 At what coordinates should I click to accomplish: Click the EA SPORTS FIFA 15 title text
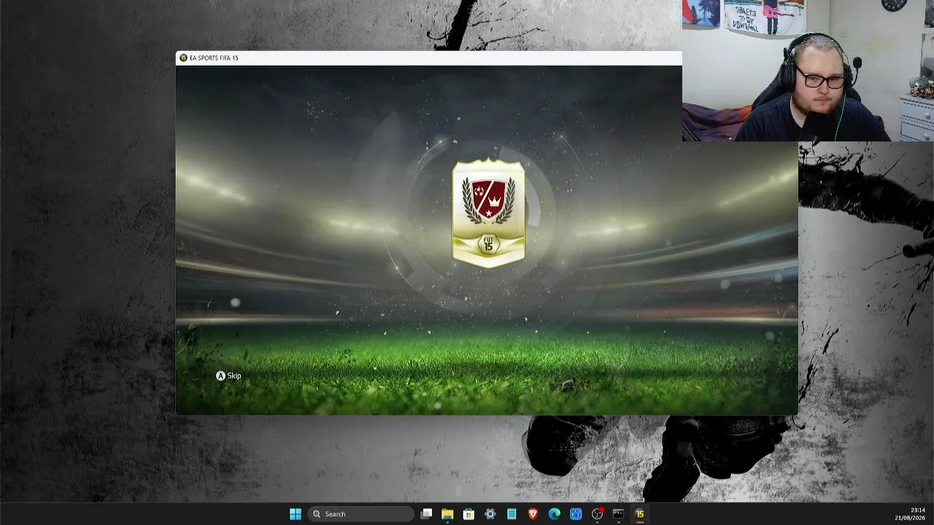tap(214, 58)
